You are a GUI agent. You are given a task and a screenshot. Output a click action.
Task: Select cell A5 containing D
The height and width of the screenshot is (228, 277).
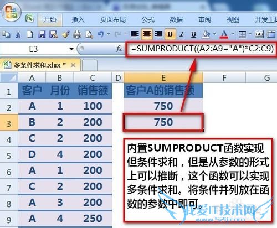(x=32, y=154)
